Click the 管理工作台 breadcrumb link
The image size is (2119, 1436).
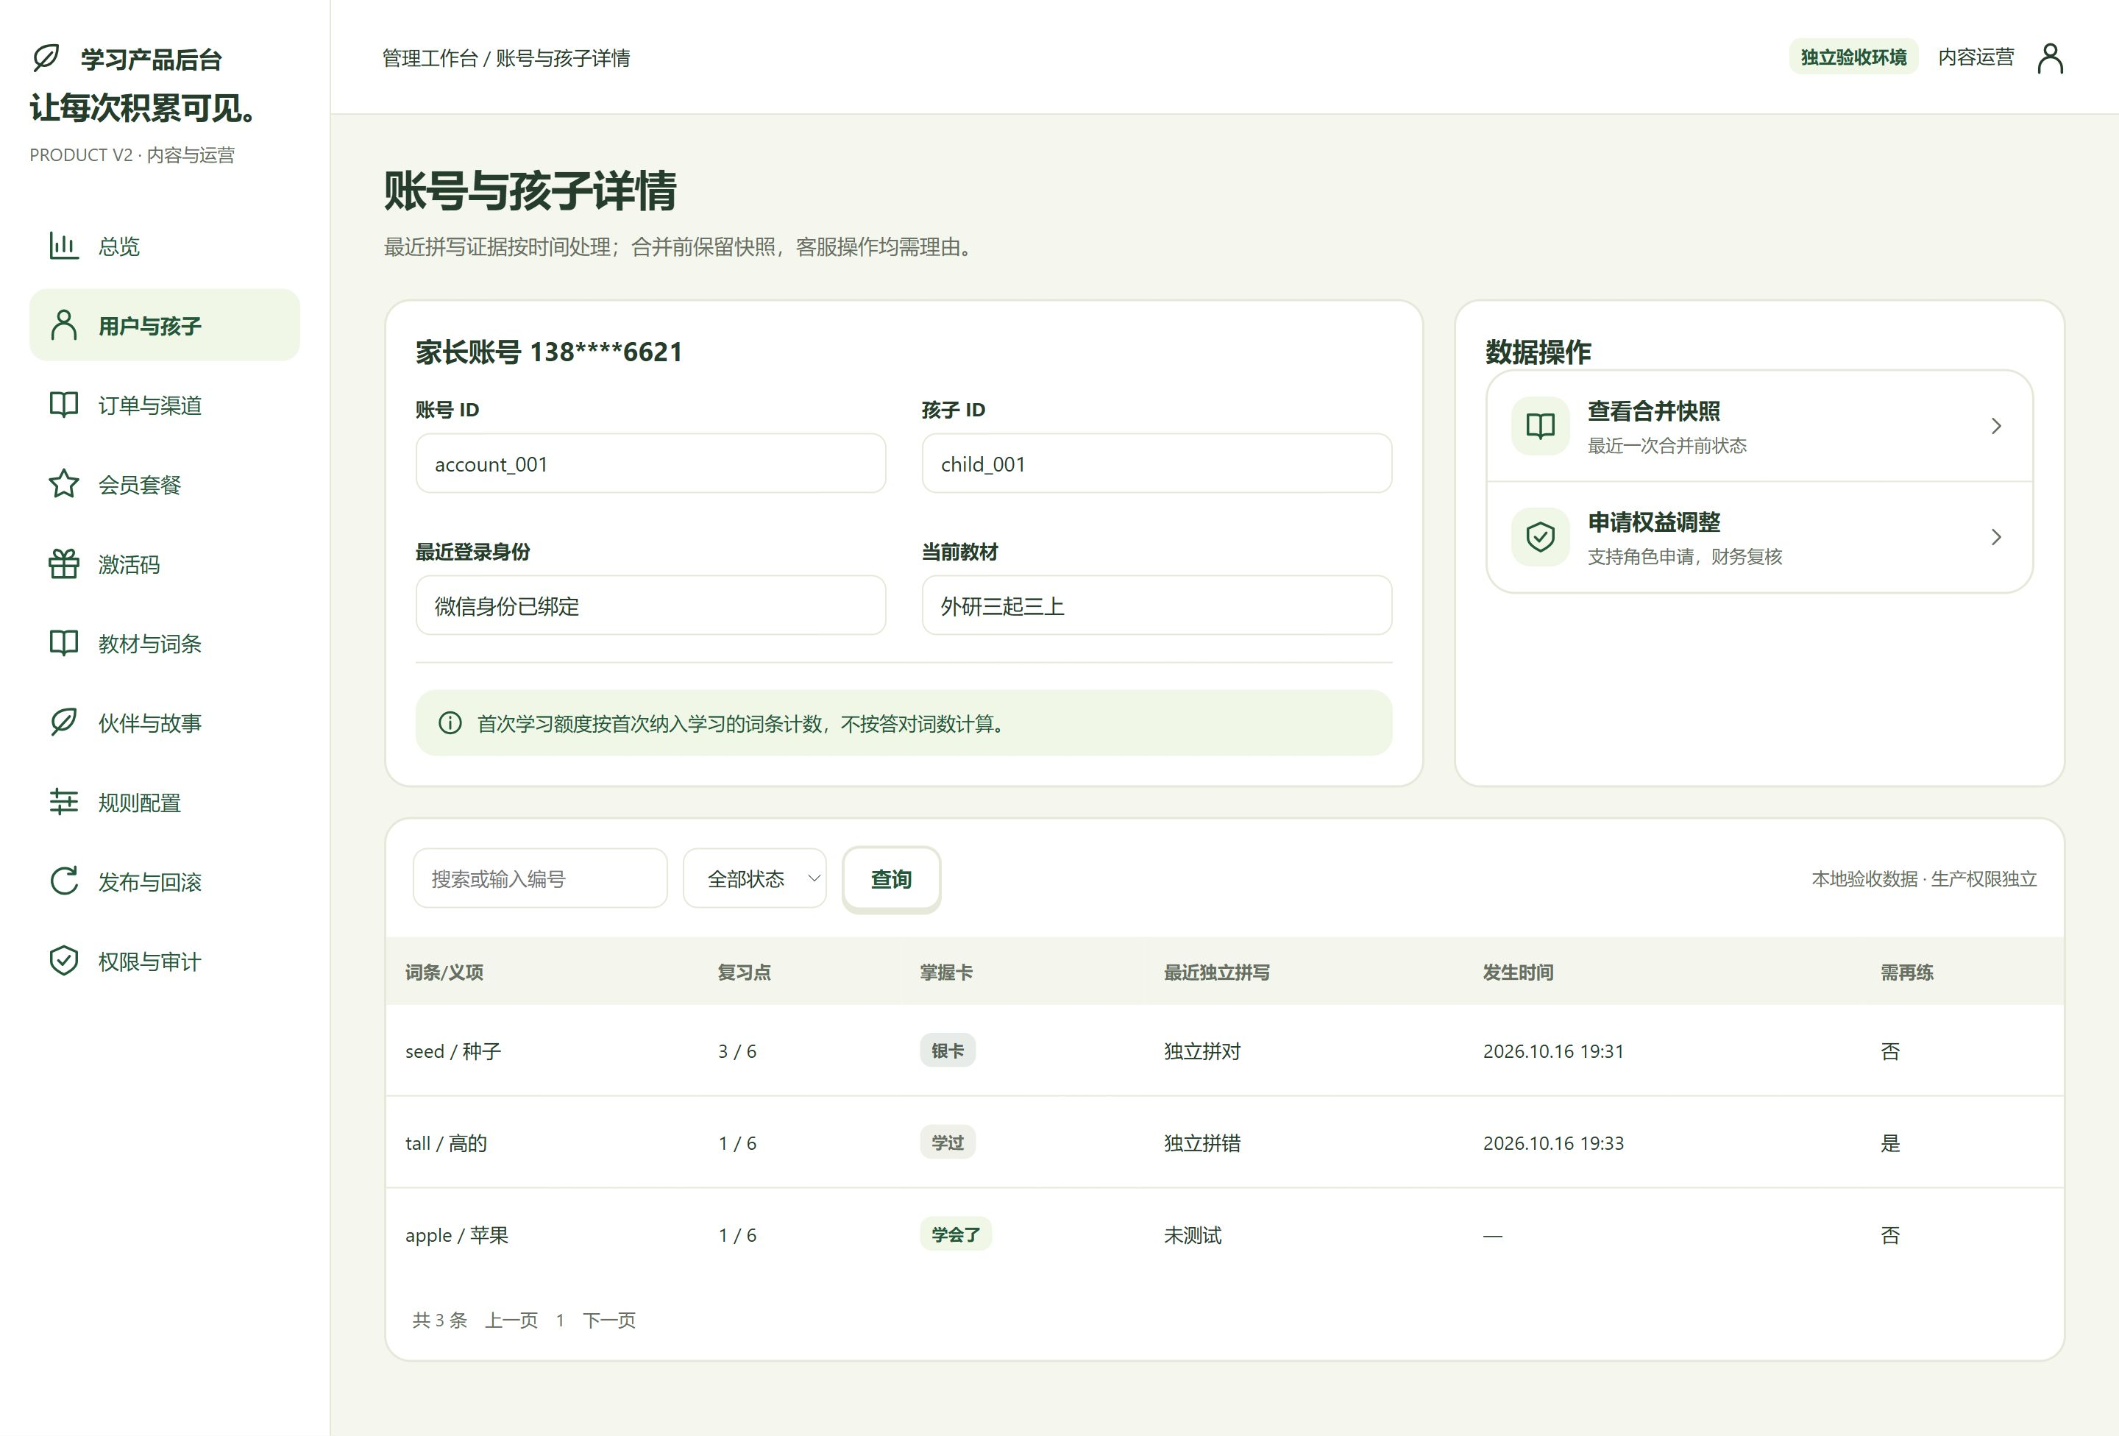tap(430, 58)
